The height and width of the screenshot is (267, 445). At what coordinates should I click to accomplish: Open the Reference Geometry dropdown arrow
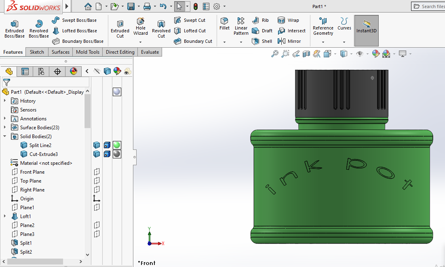pyautogui.click(x=323, y=42)
